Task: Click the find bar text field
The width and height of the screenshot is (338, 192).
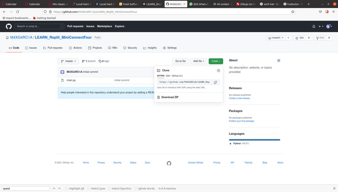Action: coord(26,188)
